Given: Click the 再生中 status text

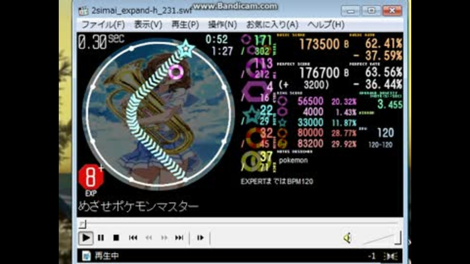Looking at the screenshot, I should click(x=107, y=256).
